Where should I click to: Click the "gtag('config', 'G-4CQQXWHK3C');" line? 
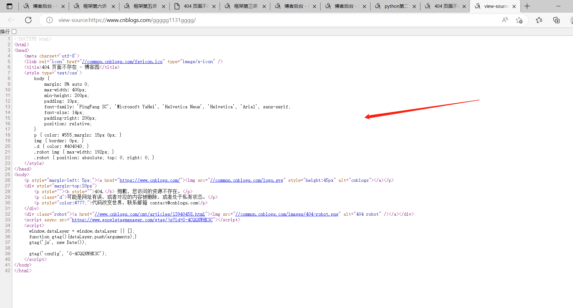pyautogui.click(x=68, y=254)
